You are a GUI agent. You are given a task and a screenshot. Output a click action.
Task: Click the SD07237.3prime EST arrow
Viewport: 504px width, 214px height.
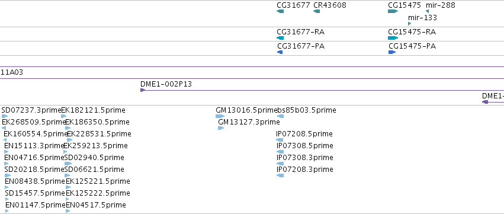pyautogui.click(x=5, y=116)
